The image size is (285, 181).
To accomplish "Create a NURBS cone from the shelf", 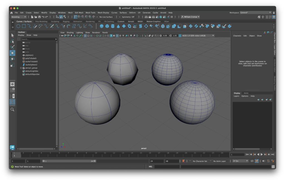I will [x=118, y=26].
